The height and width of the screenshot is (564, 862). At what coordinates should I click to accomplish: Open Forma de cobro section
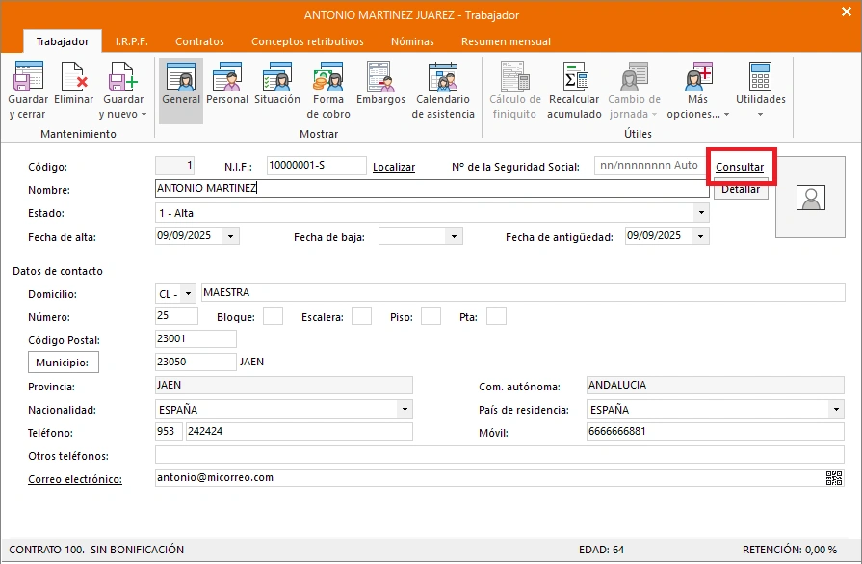[x=328, y=90]
